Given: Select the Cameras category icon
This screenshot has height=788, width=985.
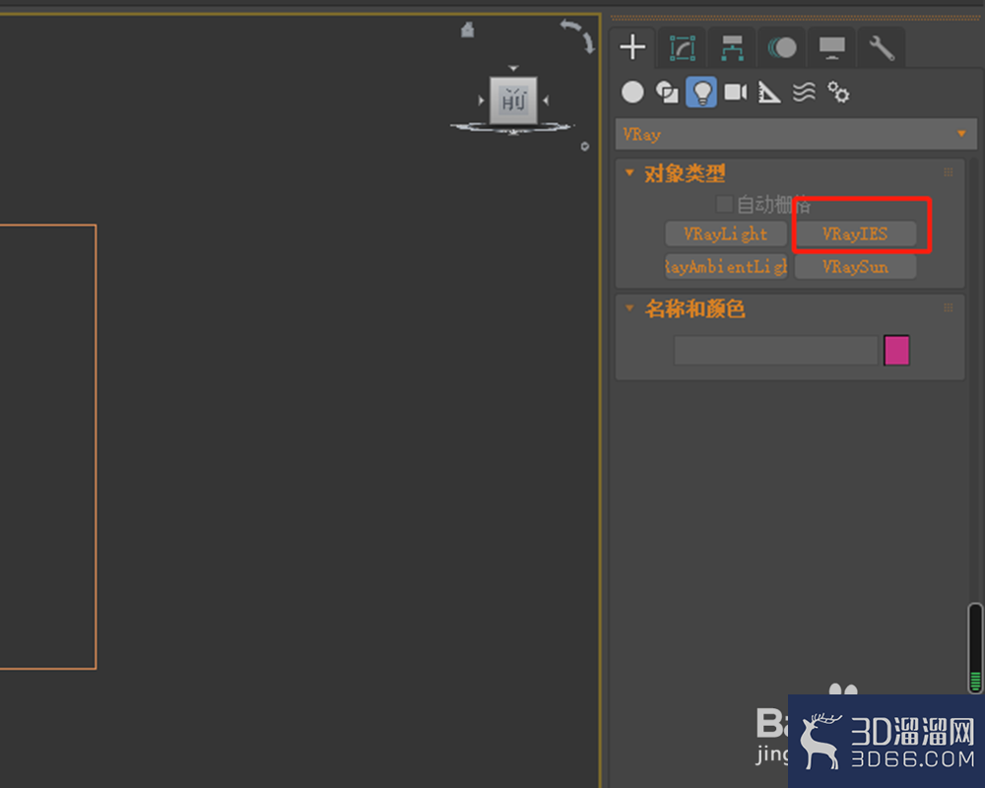Looking at the screenshot, I should 736,93.
